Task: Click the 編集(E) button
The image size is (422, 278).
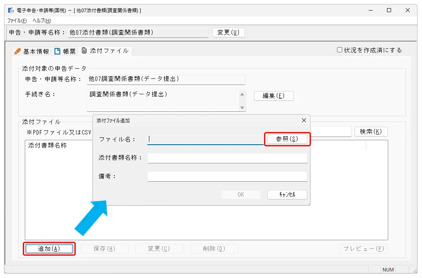Action: [273, 96]
